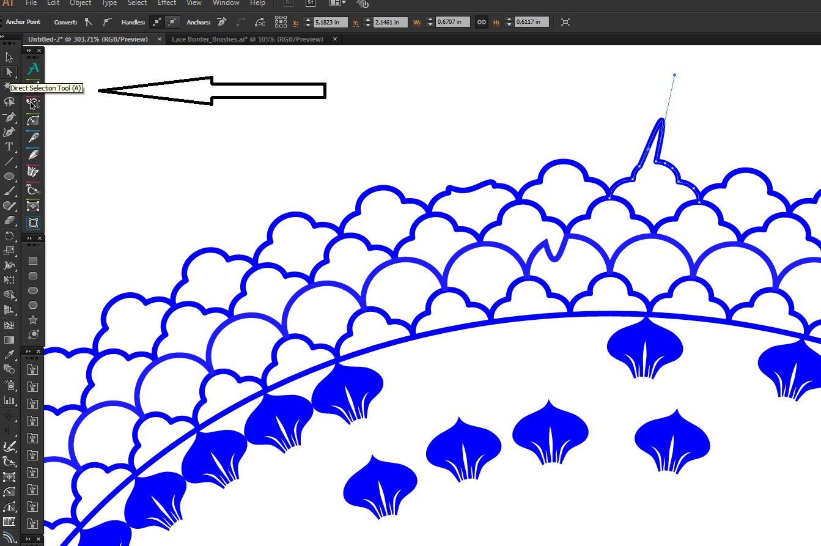The image size is (821, 546).
Task: Open the isolate selected object button
Action: [x=565, y=22]
